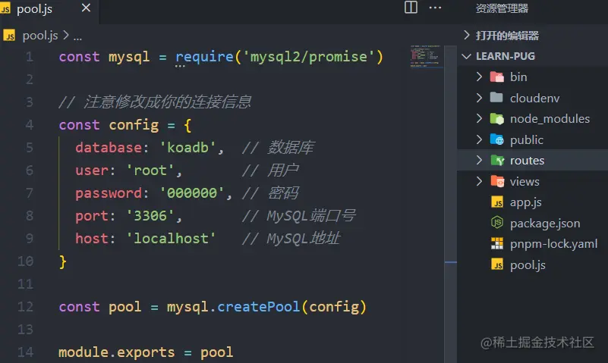Click the closing brace on line 10
This screenshot has width=608, height=363.
(62, 261)
